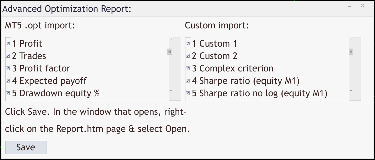The height and width of the screenshot is (160, 375).
Task: Minimize the Advanced Optimization Report window
Action: pyautogui.click(x=350, y=6)
